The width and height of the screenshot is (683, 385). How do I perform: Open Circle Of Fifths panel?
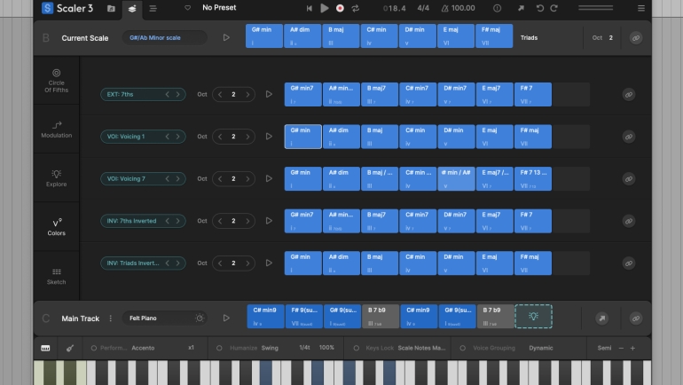pos(56,81)
